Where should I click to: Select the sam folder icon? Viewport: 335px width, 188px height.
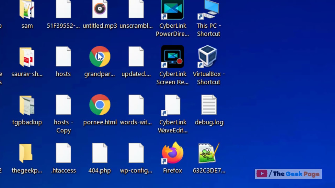point(27,9)
